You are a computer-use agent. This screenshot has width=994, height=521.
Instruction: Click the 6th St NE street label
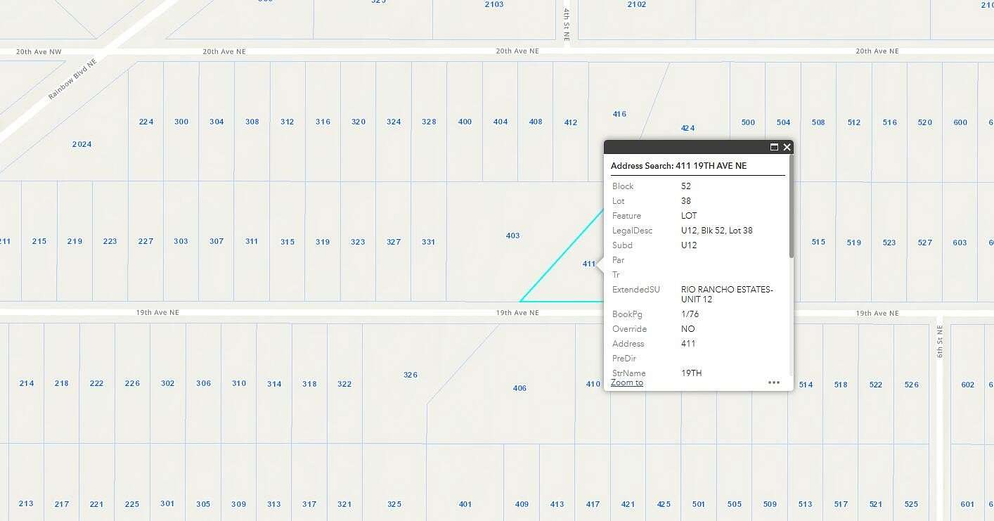tap(940, 339)
